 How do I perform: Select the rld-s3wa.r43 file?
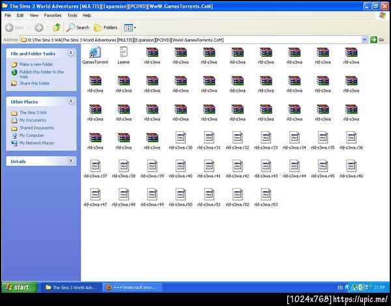266,169
